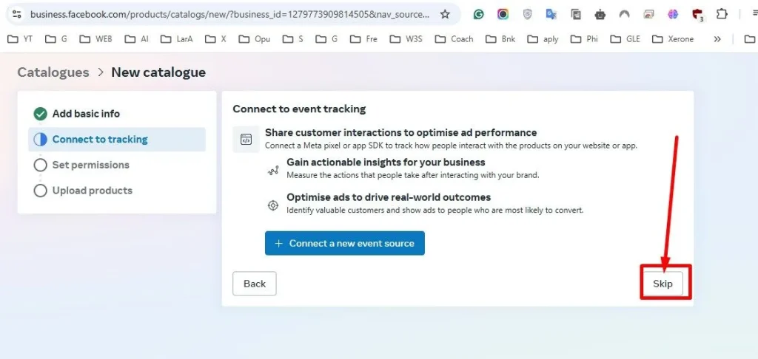The height and width of the screenshot is (359, 758).
Task: Open the AI bookmark folder
Action: [137, 39]
